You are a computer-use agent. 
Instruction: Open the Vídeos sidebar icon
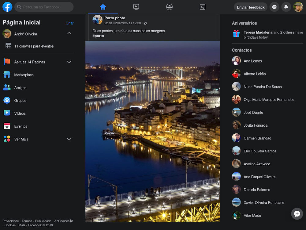tap(7, 113)
